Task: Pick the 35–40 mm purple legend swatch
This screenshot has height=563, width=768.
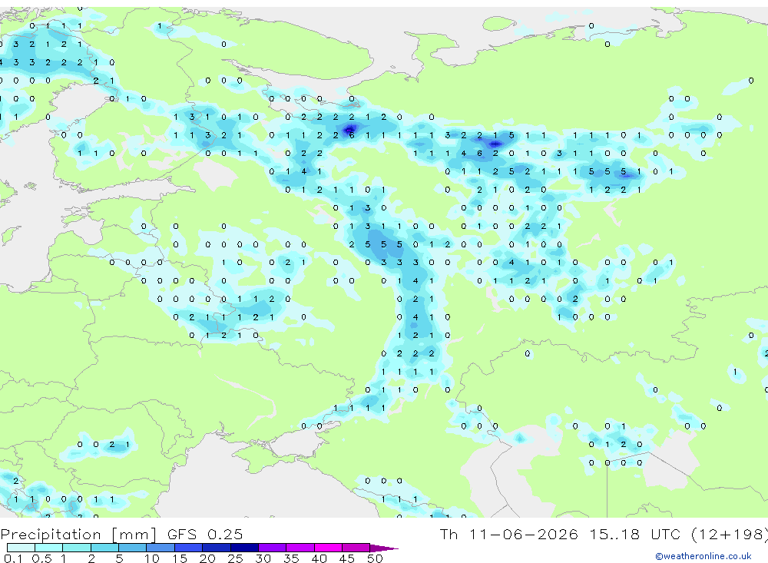Action: pyautogui.click(x=300, y=548)
